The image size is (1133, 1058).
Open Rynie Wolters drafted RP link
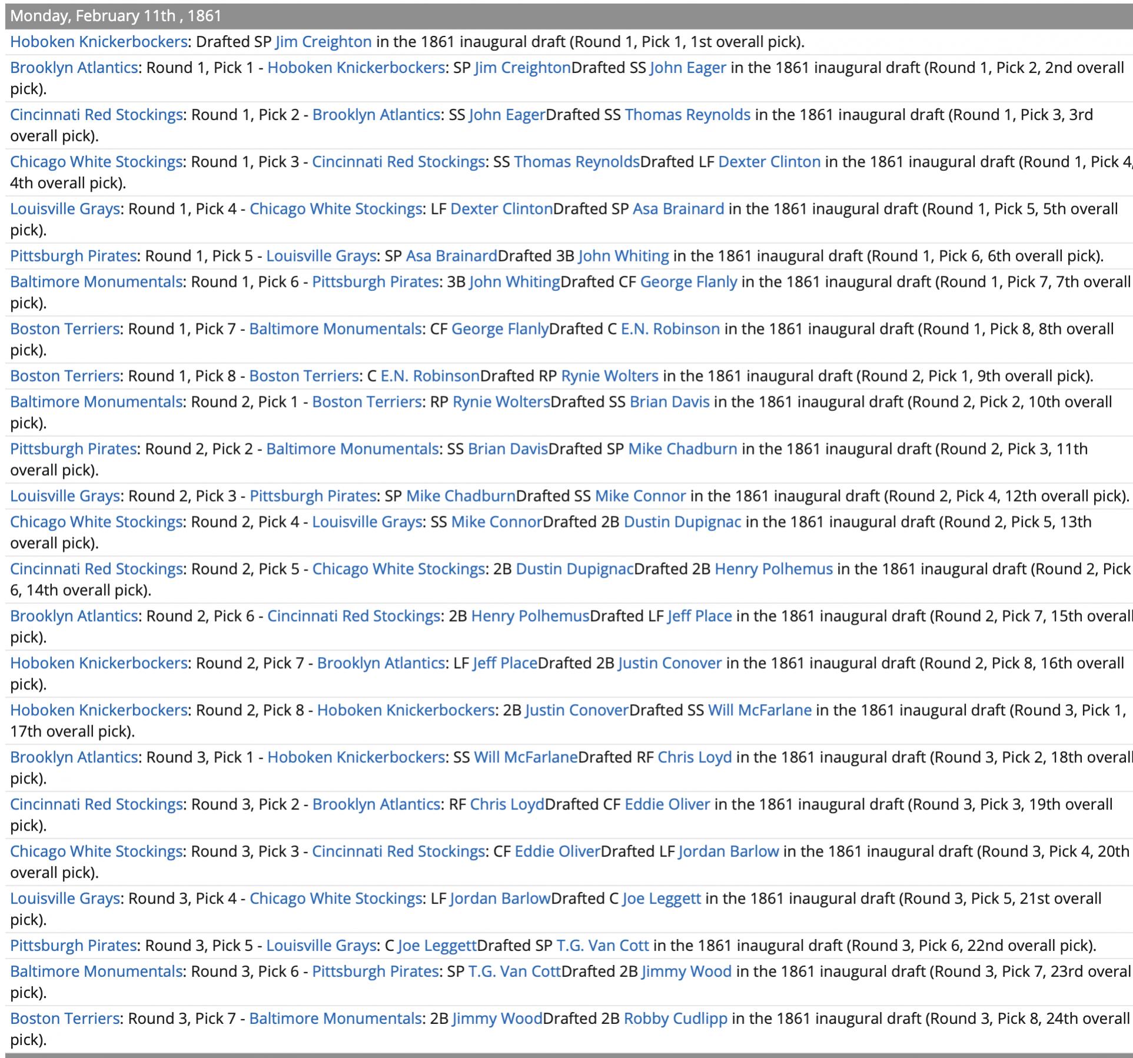(610, 376)
